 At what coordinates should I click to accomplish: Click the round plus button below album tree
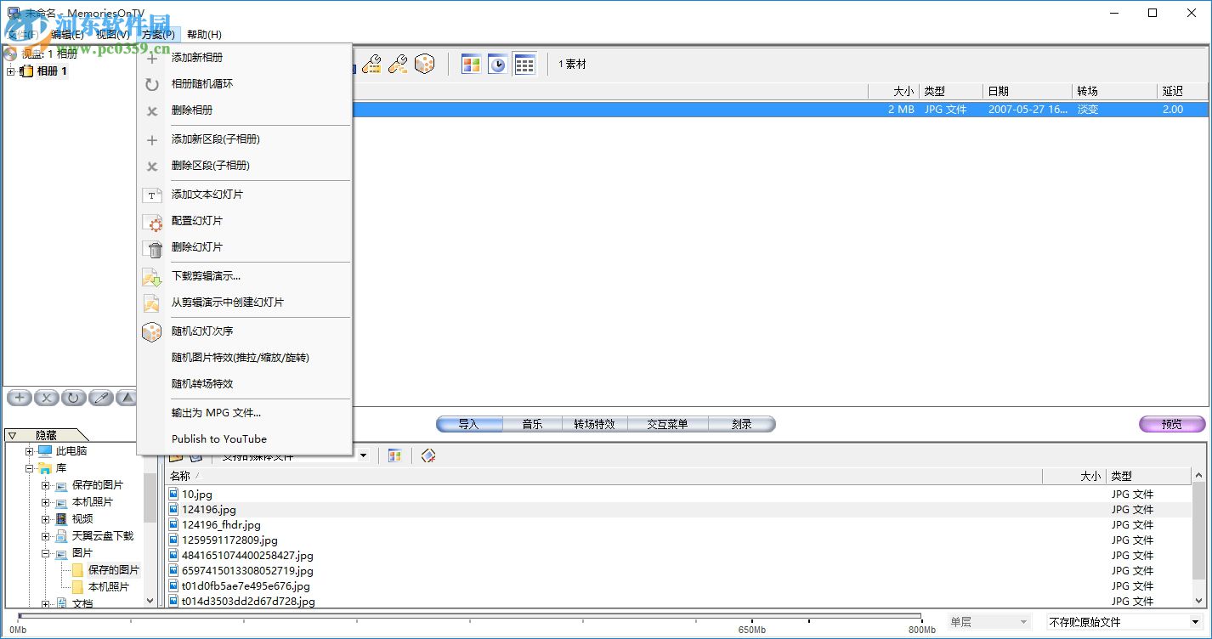[x=20, y=398]
